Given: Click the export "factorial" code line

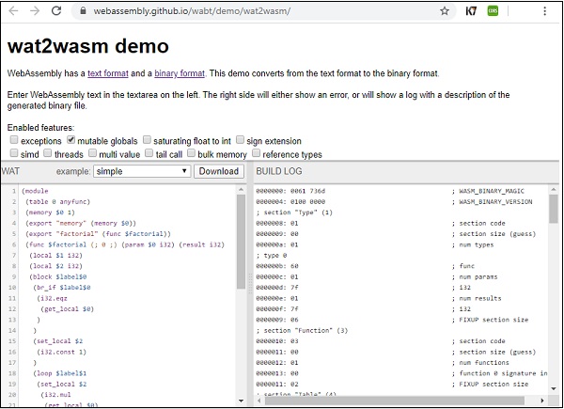Looking at the screenshot, I should (x=98, y=234).
